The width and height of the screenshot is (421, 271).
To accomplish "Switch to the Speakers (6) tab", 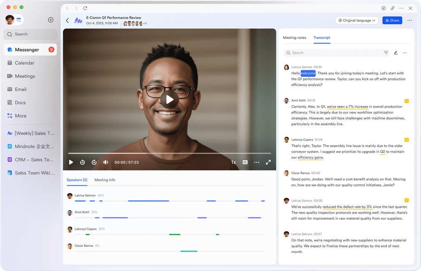I will coord(77,180).
